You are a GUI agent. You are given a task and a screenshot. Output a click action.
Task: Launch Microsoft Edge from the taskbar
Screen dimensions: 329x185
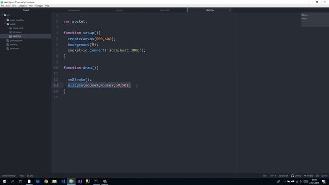38,181
